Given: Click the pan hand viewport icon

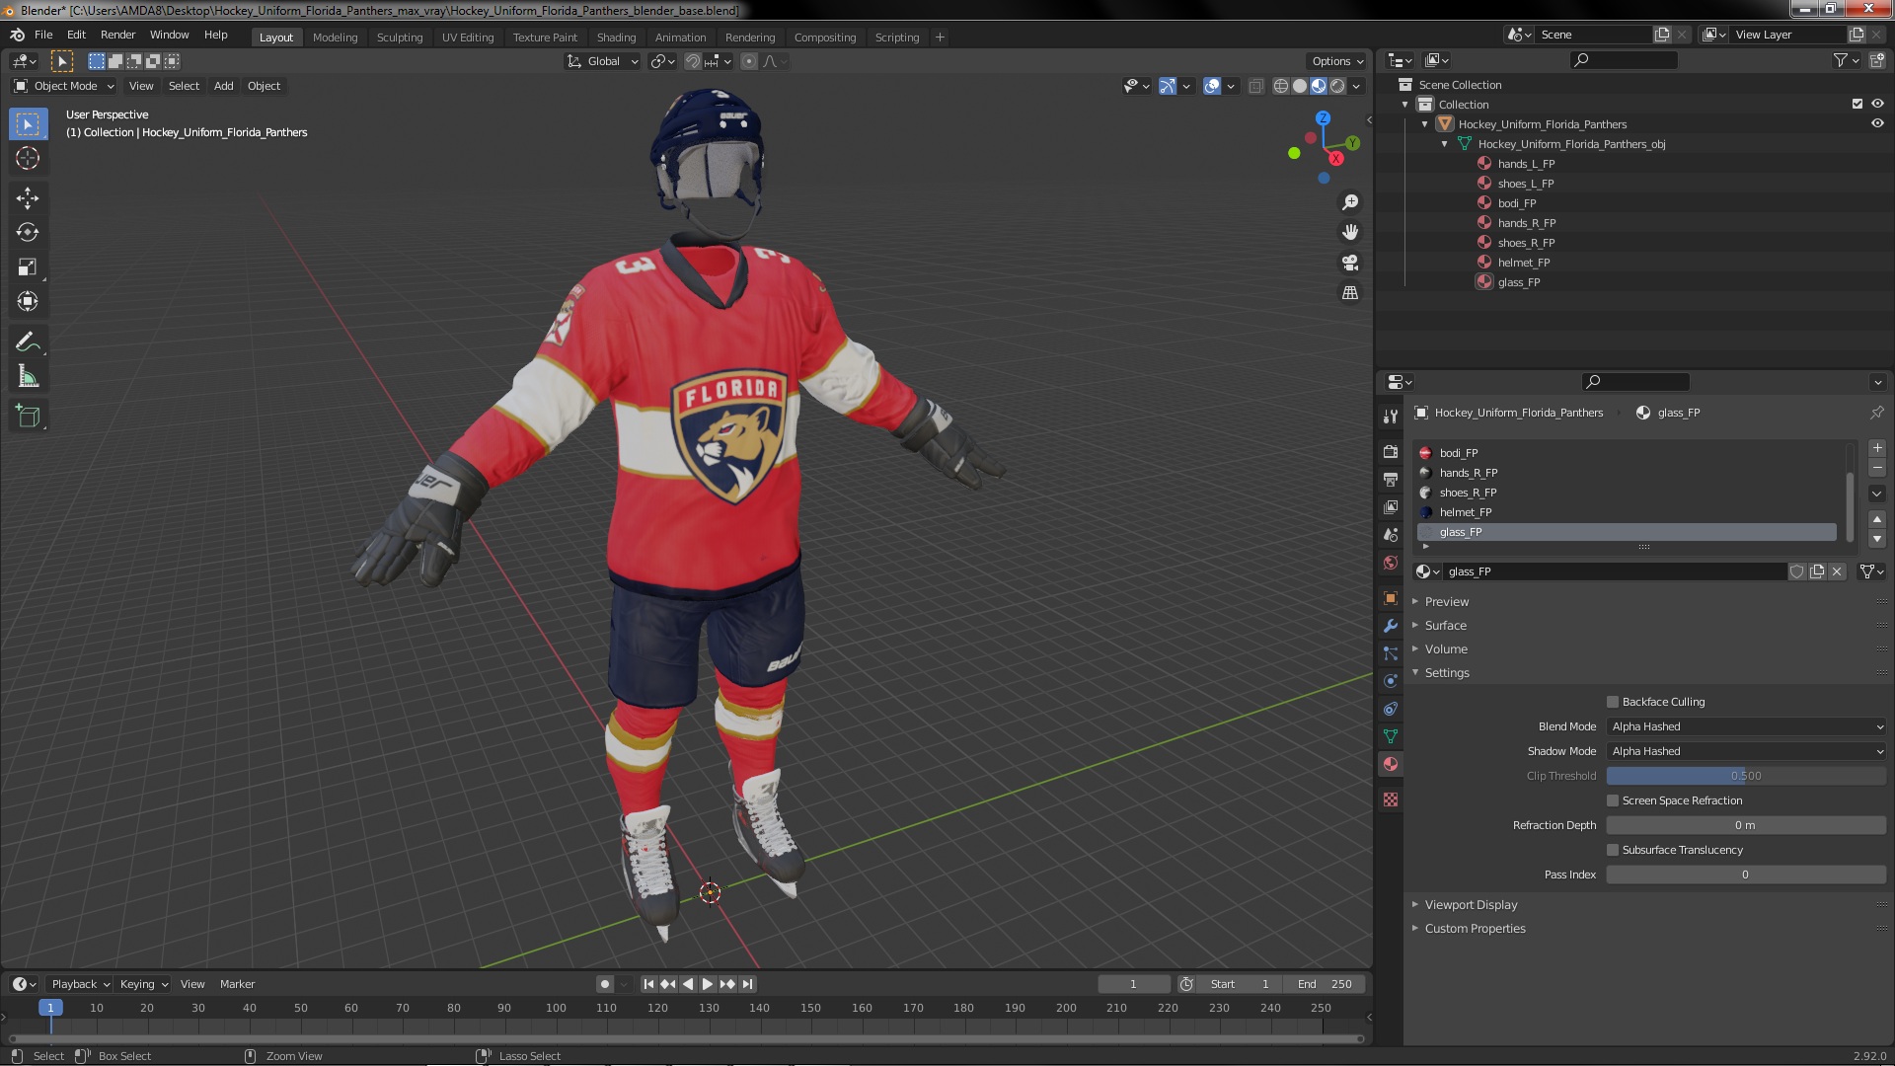Looking at the screenshot, I should point(1349,232).
